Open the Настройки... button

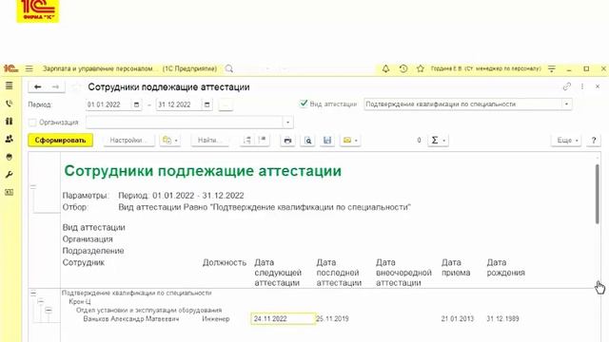click(x=128, y=141)
